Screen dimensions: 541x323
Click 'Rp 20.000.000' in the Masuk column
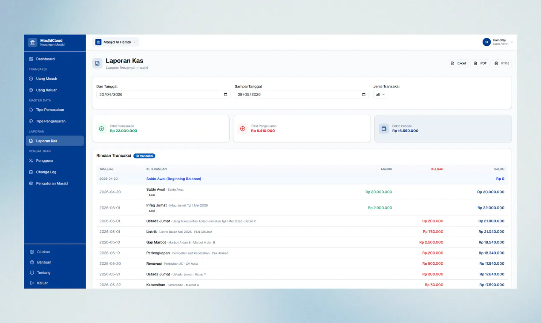(x=379, y=192)
